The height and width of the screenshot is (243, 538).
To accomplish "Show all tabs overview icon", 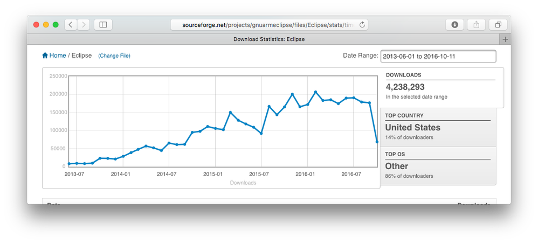I will tap(498, 25).
